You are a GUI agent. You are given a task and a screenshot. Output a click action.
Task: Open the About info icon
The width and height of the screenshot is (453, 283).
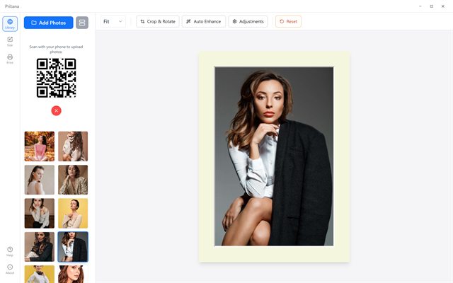tap(10, 269)
